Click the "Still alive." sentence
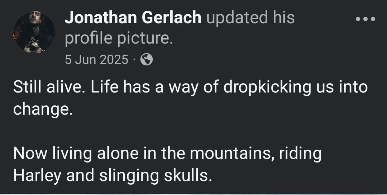This screenshot has height=195, width=387. point(47,88)
